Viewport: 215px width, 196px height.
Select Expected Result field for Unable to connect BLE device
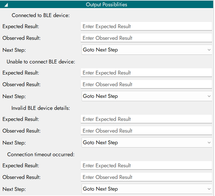[x=147, y=73]
